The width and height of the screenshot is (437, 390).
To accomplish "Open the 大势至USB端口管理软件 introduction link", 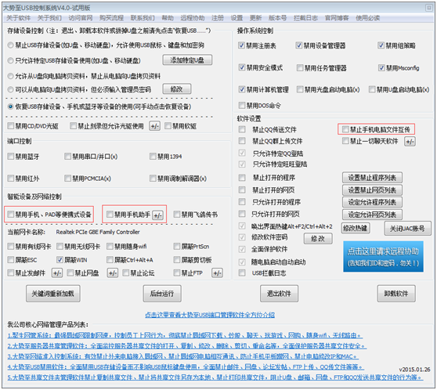I will point(210,315).
